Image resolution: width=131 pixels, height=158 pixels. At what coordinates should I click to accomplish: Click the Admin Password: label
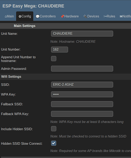(x=14, y=69)
